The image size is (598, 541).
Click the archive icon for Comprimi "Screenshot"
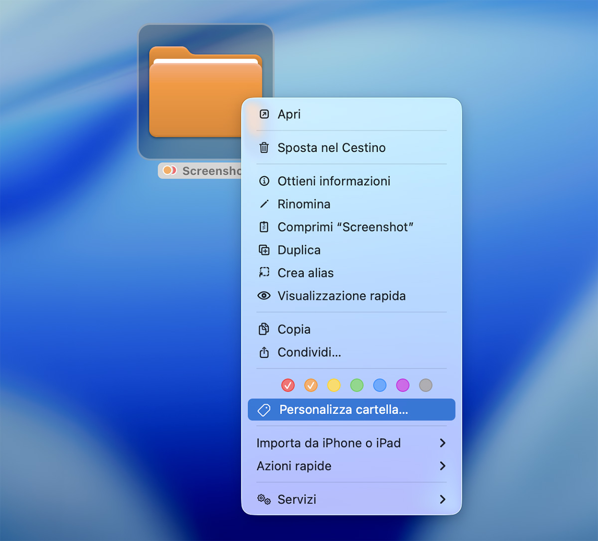(x=264, y=227)
